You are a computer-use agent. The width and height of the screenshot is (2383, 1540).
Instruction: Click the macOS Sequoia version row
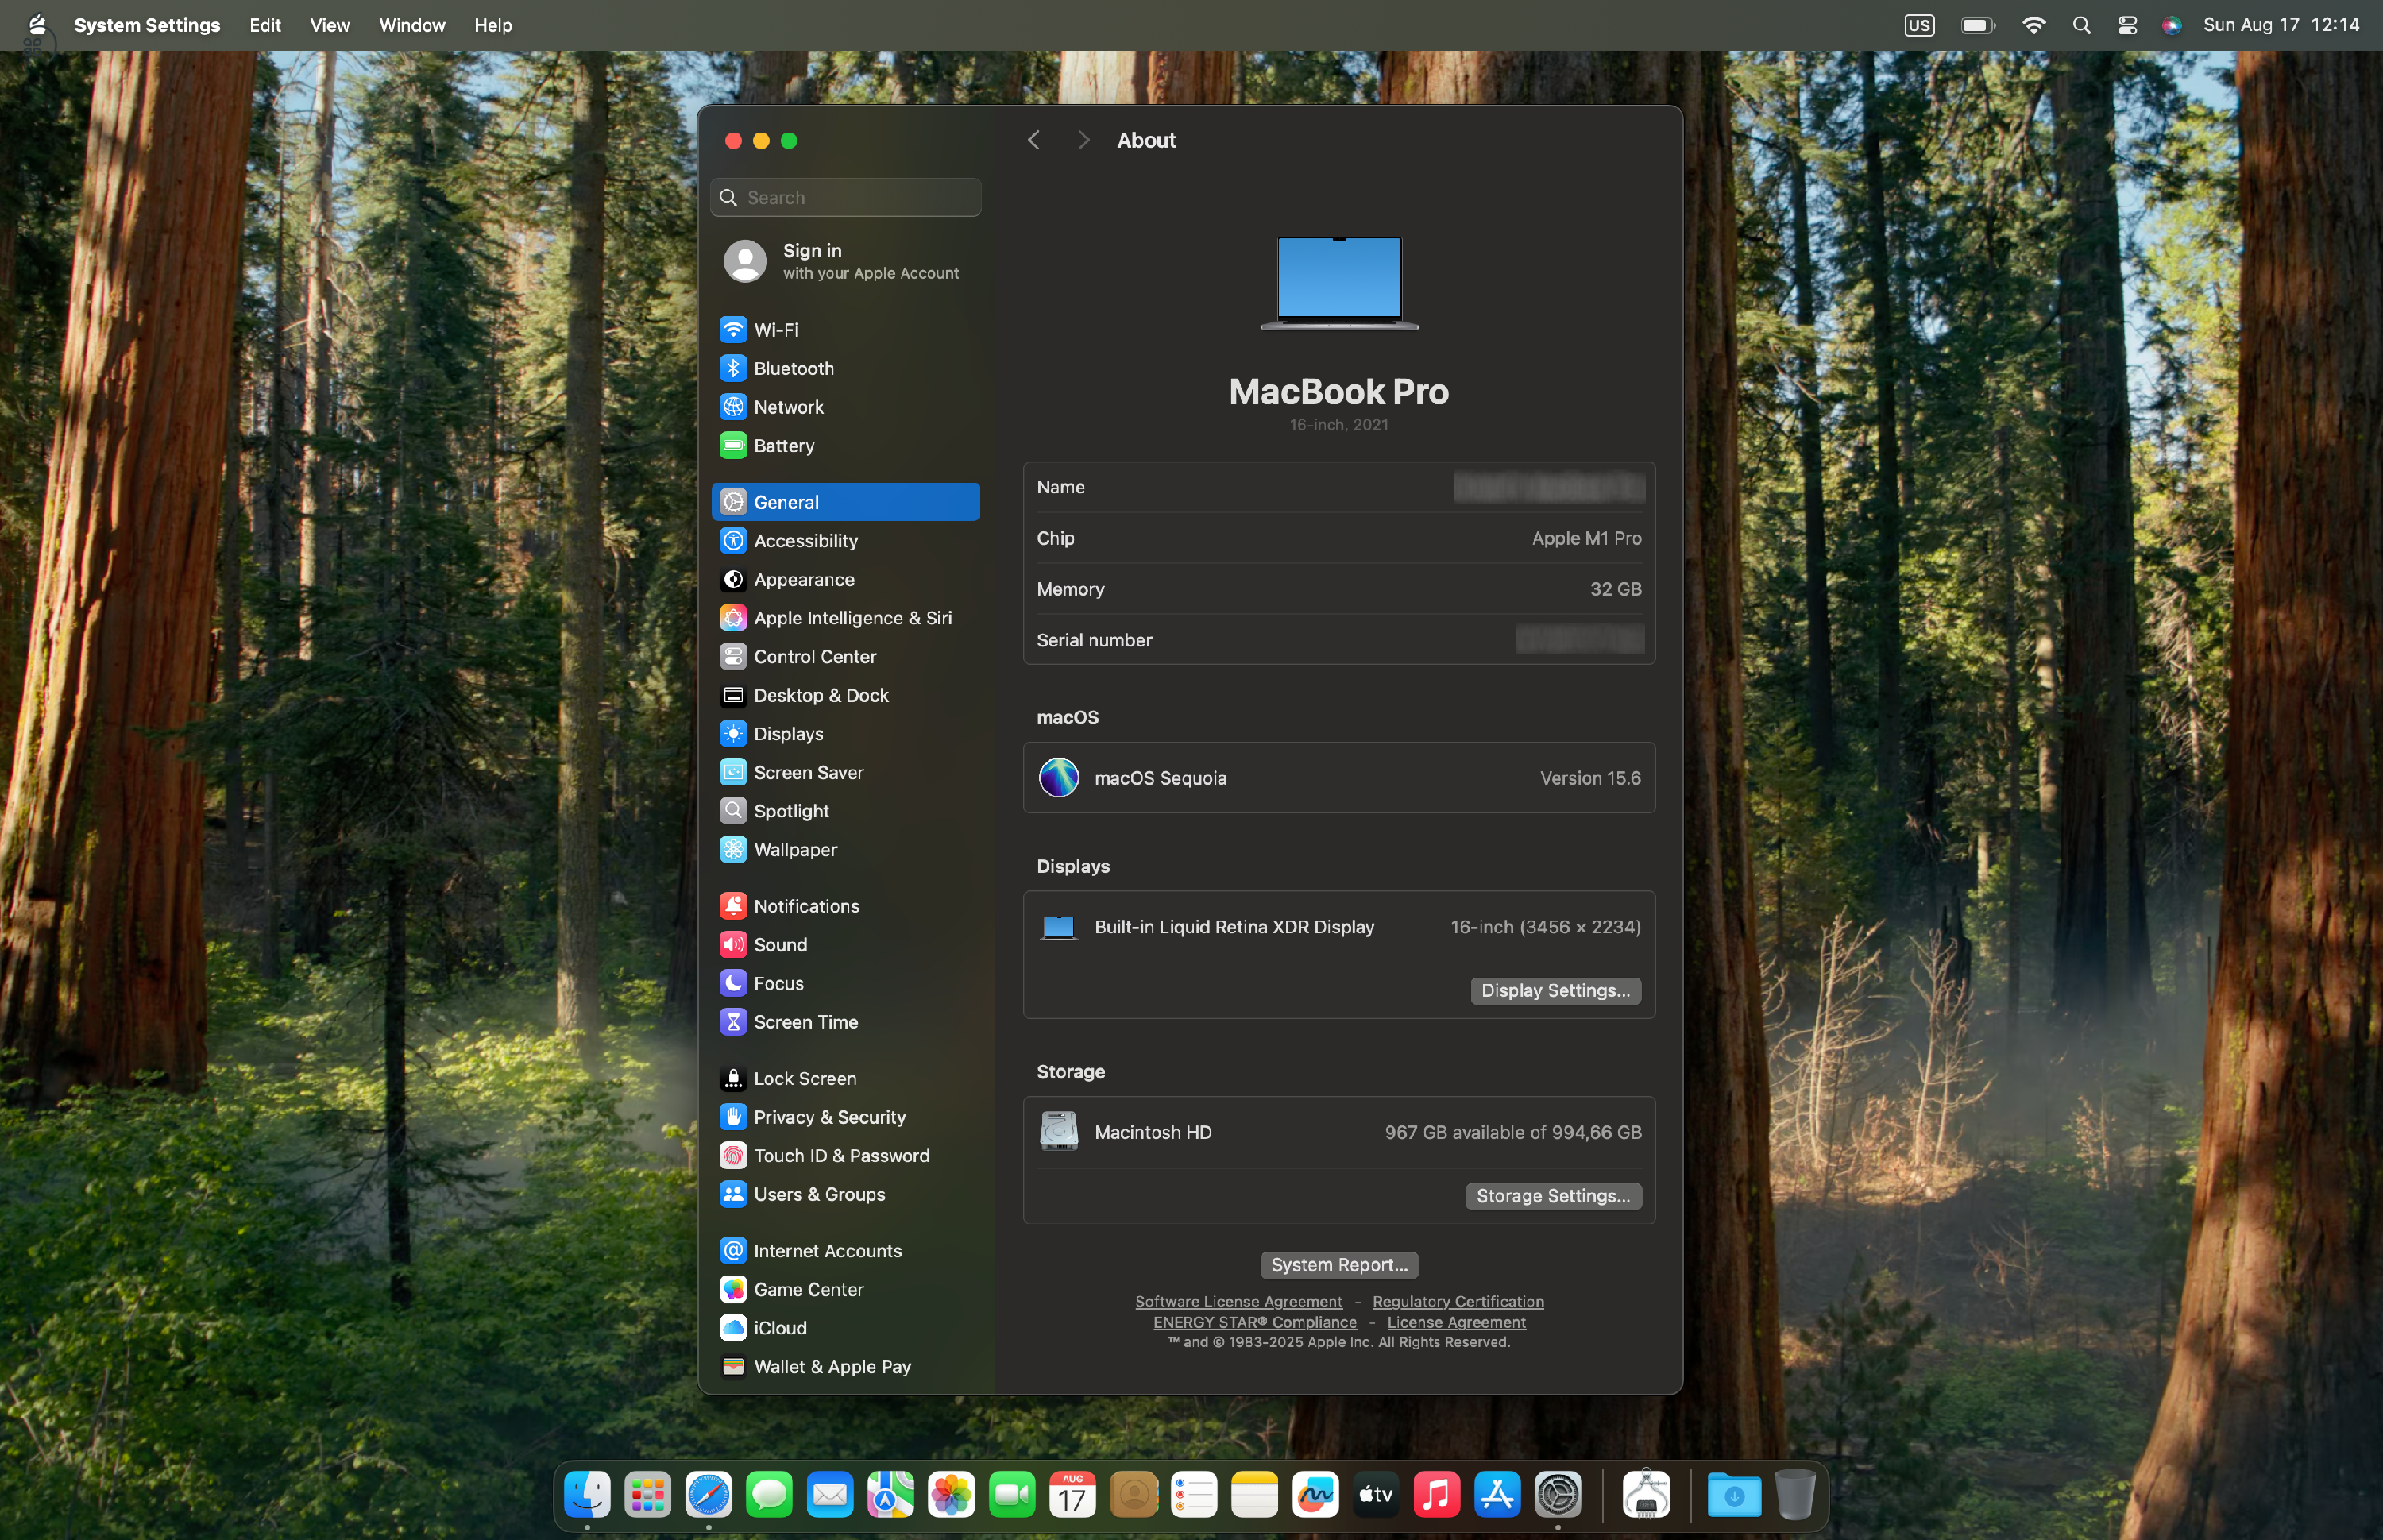[1339, 778]
